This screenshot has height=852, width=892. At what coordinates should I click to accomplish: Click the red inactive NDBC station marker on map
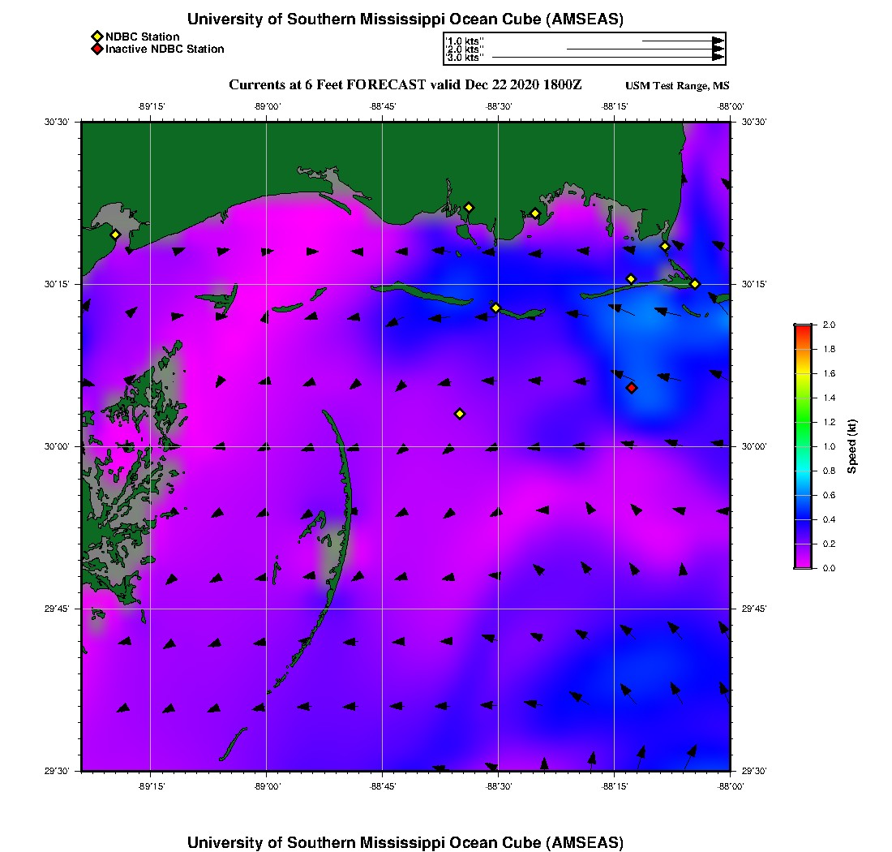pyautogui.click(x=632, y=388)
